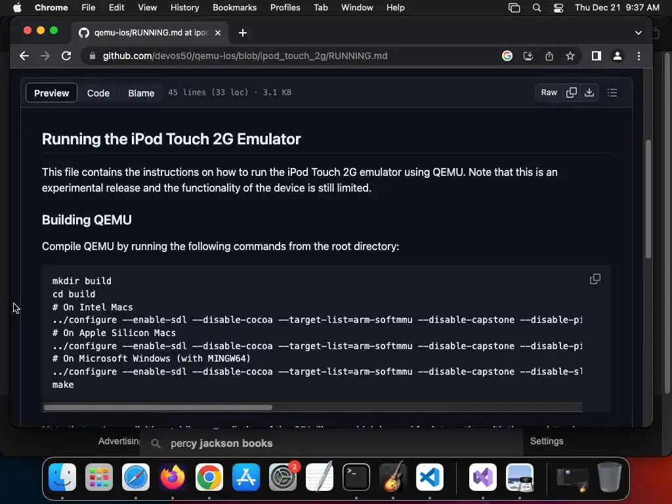
Task: Open App Store from the Dock
Action: pyautogui.click(x=246, y=477)
